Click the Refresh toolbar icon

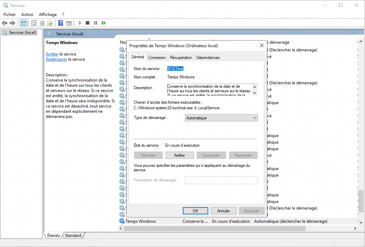[x=42, y=23]
